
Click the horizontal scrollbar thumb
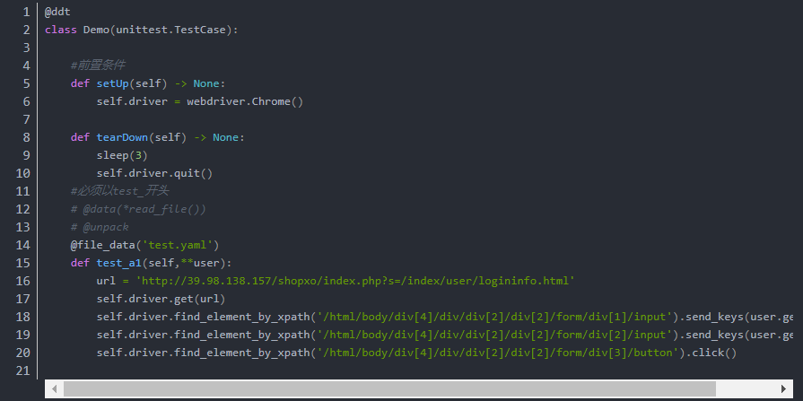[389, 388]
